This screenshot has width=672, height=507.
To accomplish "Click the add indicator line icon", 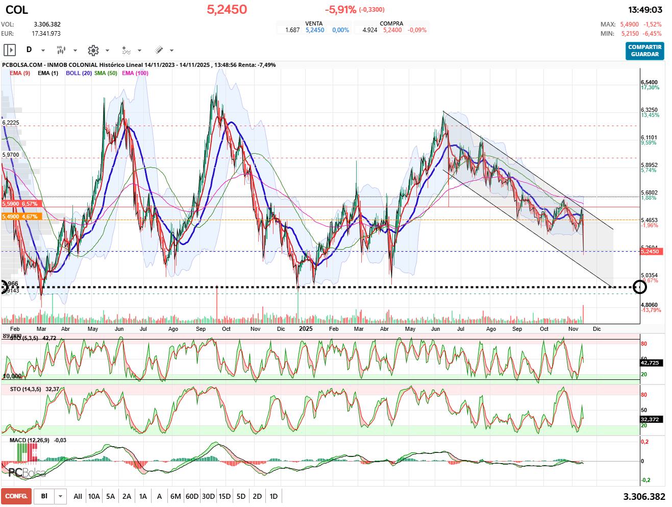I will 126,50.
